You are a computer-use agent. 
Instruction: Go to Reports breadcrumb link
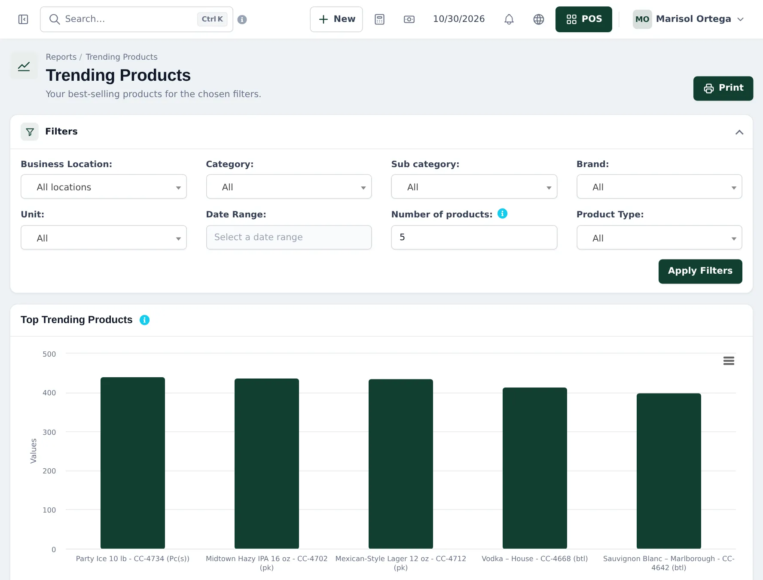click(61, 57)
